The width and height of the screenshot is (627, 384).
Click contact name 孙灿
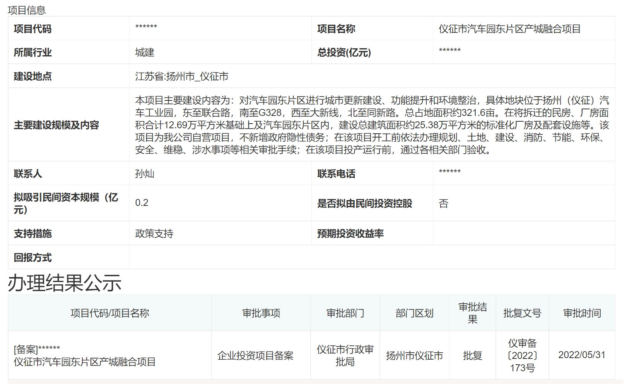(x=145, y=174)
